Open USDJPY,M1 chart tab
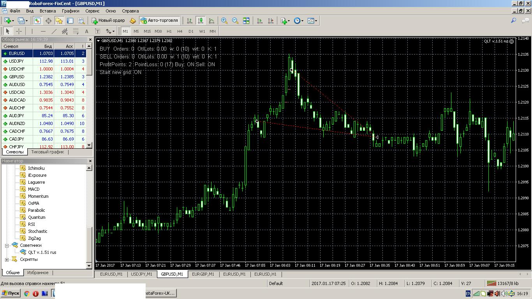Viewport: 532px width, 299px height. (x=141, y=274)
